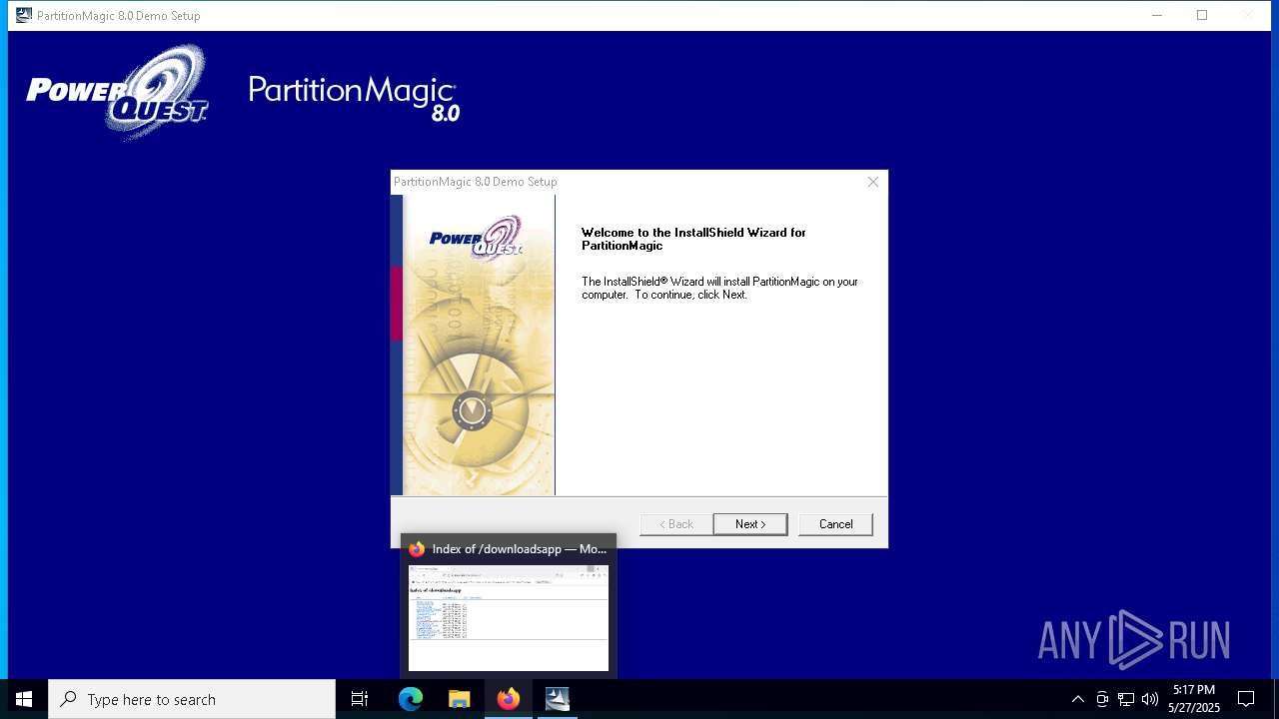Open the Firefox Index of /downloadsapp thumbnail preview
1279x719 pixels.
pyautogui.click(x=509, y=618)
